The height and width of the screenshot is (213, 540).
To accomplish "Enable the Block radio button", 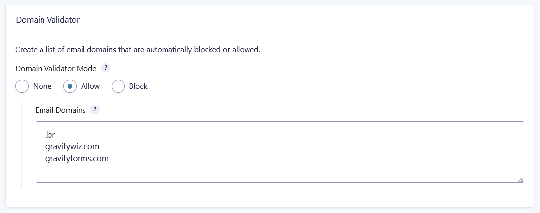I will pos(118,86).
